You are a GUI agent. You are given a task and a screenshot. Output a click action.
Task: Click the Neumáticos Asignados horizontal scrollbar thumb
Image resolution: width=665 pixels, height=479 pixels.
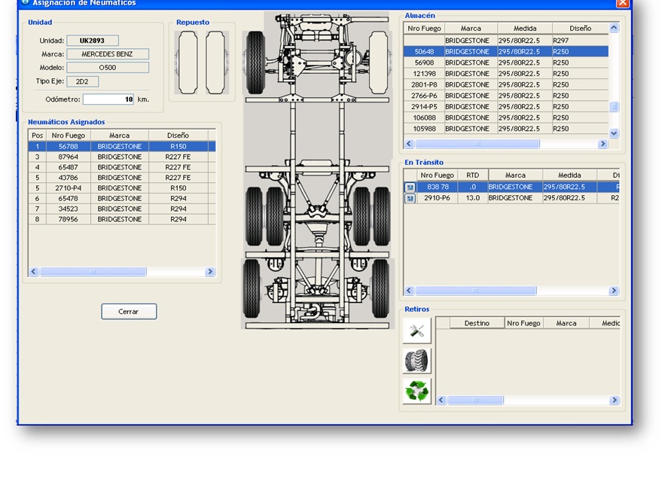point(93,272)
